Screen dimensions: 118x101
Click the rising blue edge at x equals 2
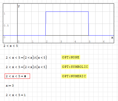tap(46, 24)
